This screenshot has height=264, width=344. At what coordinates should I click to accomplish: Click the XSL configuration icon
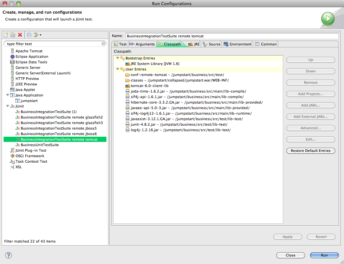pos(12,167)
